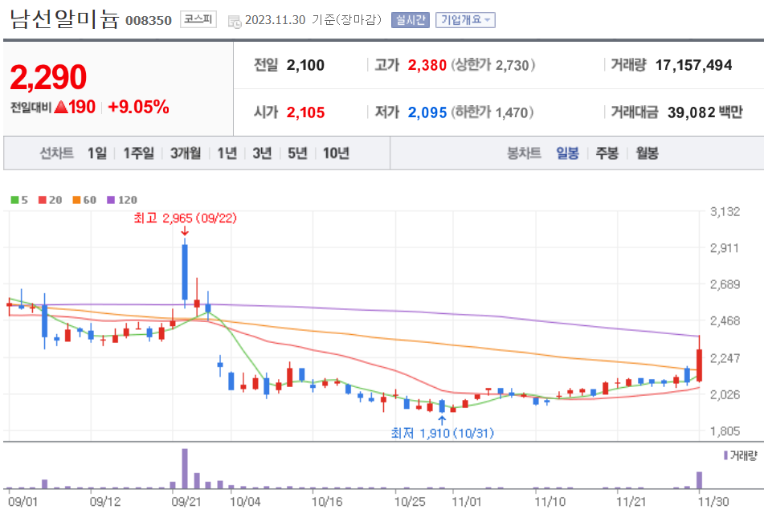
Task: Click the 3,132 price axis label
Action: (725, 211)
